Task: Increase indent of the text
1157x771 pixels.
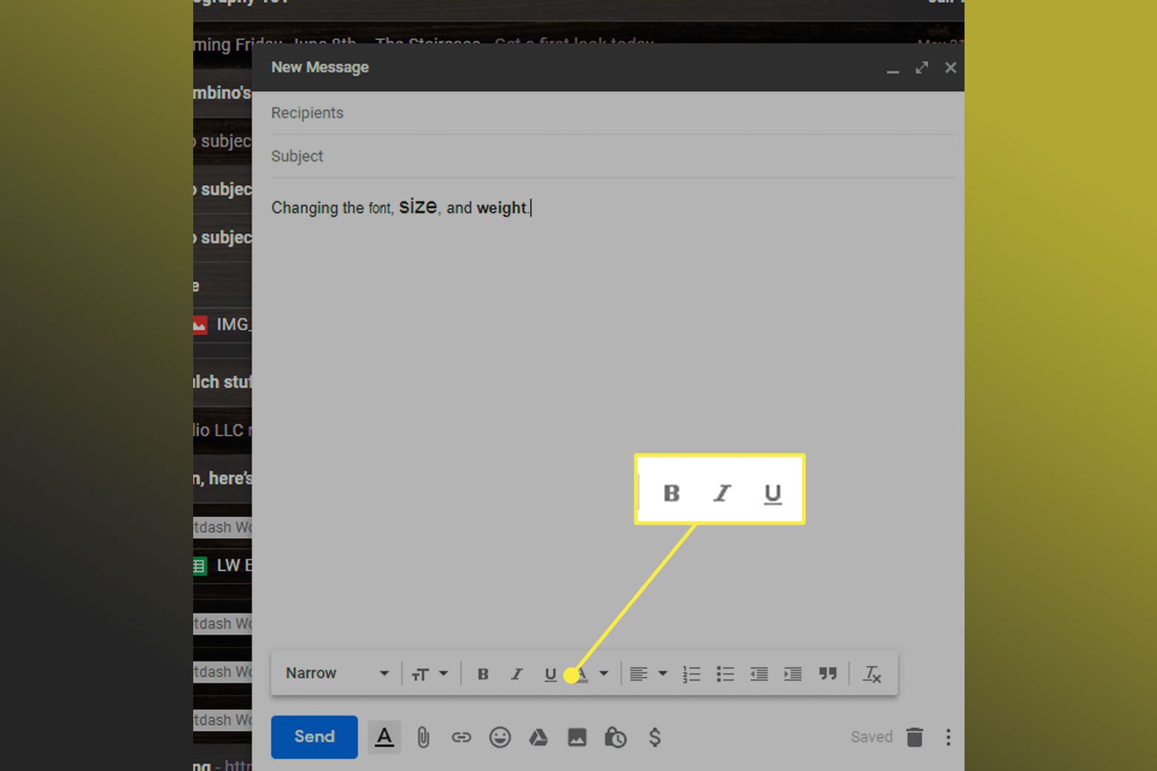Action: point(793,674)
